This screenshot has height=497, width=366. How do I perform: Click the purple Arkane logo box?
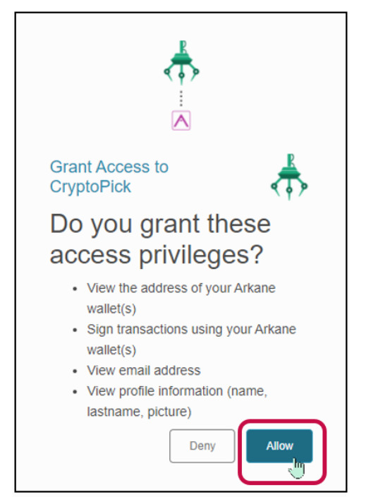pyautogui.click(x=181, y=121)
